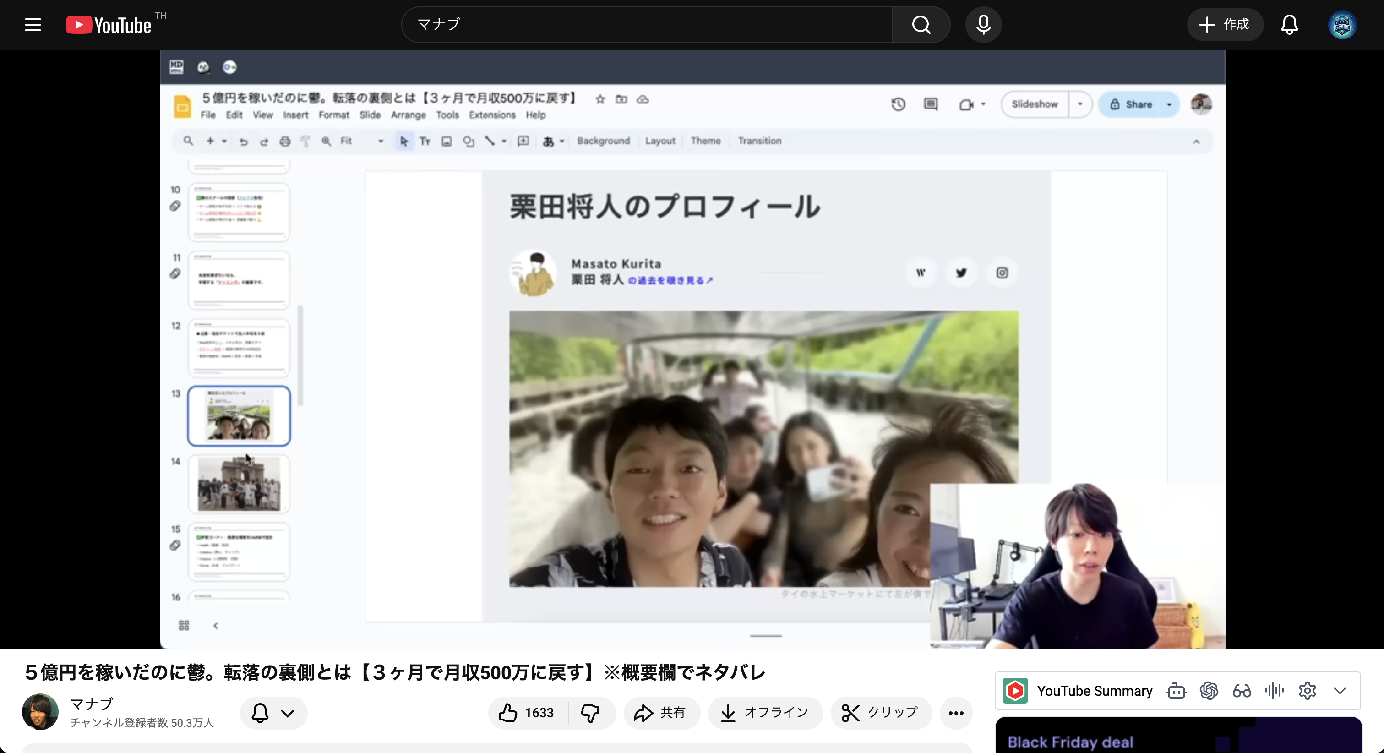The width and height of the screenshot is (1384, 753).
Task: Click the glasses icon in Summary panel
Action: (1242, 691)
